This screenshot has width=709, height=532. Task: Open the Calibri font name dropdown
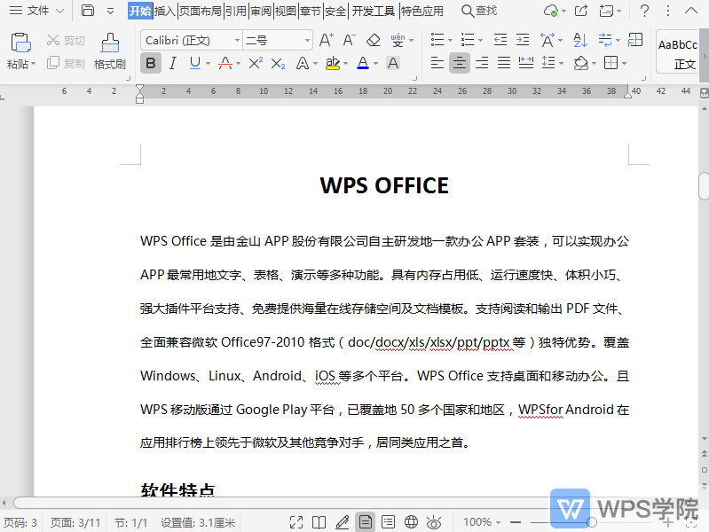click(238, 41)
